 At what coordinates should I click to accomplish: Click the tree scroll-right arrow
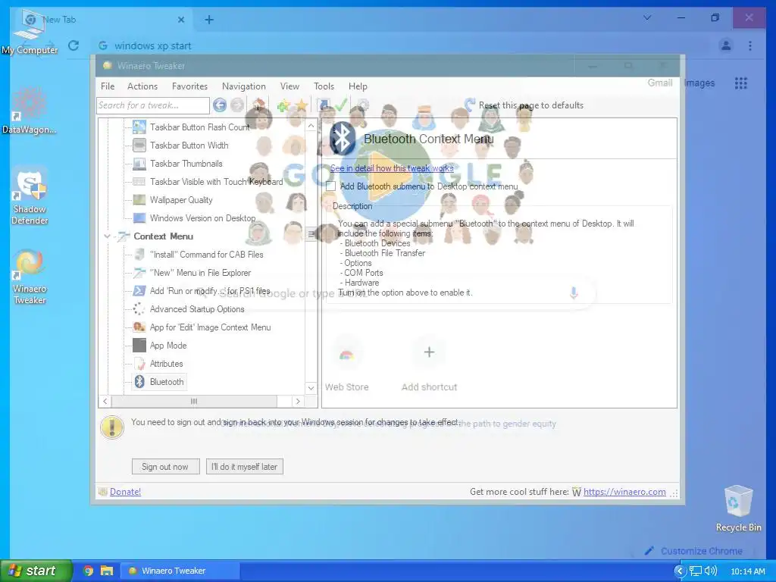pyautogui.click(x=297, y=401)
